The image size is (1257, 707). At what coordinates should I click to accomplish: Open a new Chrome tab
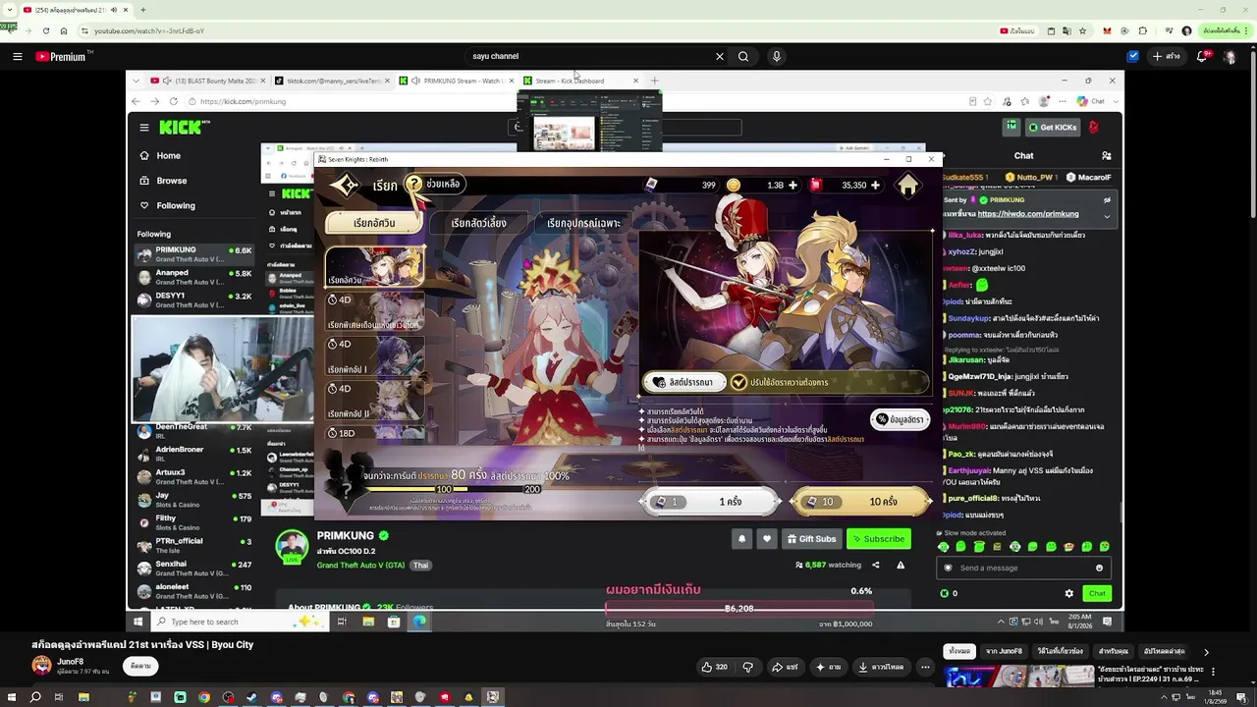pyautogui.click(x=142, y=10)
